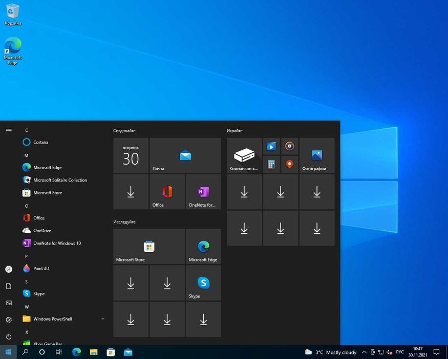Open OneDrive in the app list
This screenshot has height=359, width=448.
tap(63, 230)
